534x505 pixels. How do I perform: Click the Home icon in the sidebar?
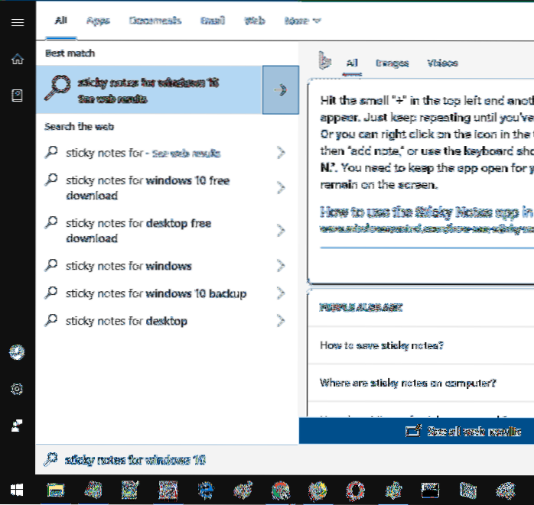pyautogui.click(x=17, y=59)
